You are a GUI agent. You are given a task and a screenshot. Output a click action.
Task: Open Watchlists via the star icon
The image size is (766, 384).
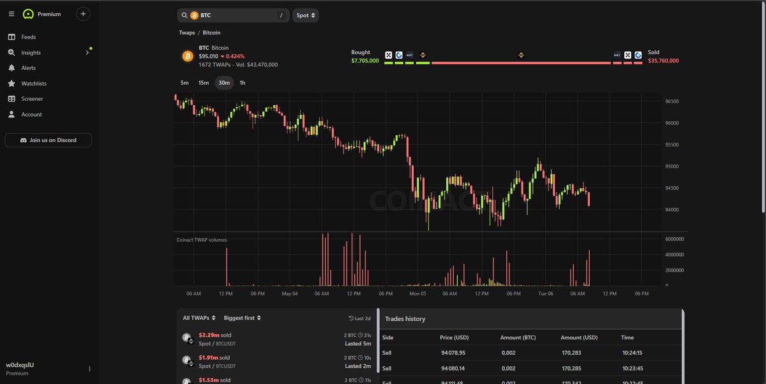tap(11, 84)
